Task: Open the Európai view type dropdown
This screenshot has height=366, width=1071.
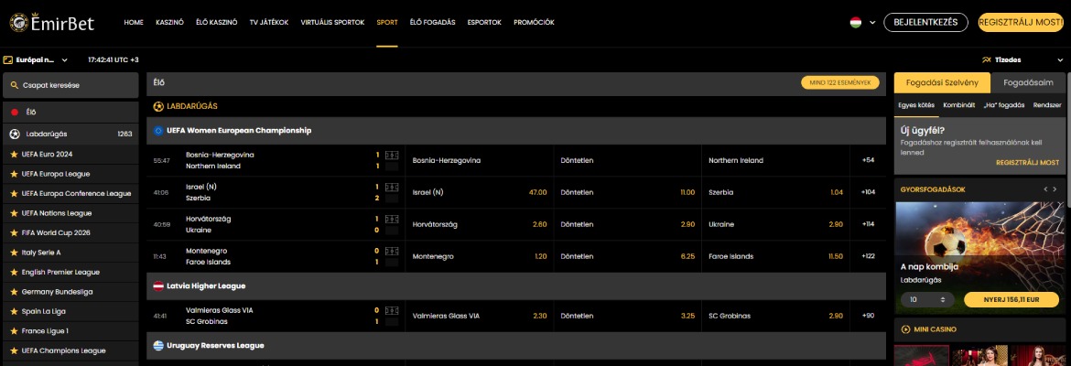Action: 36,60
